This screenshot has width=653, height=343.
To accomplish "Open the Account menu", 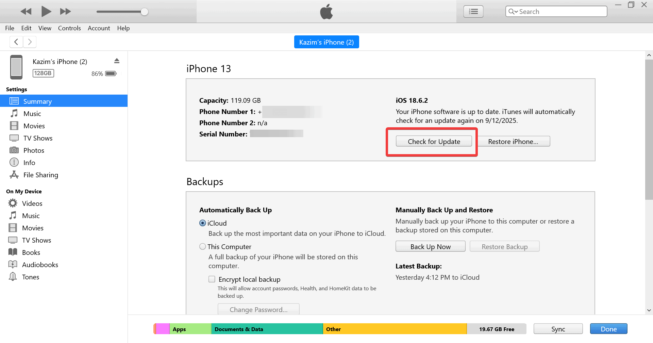I will [x=99, y=28].
